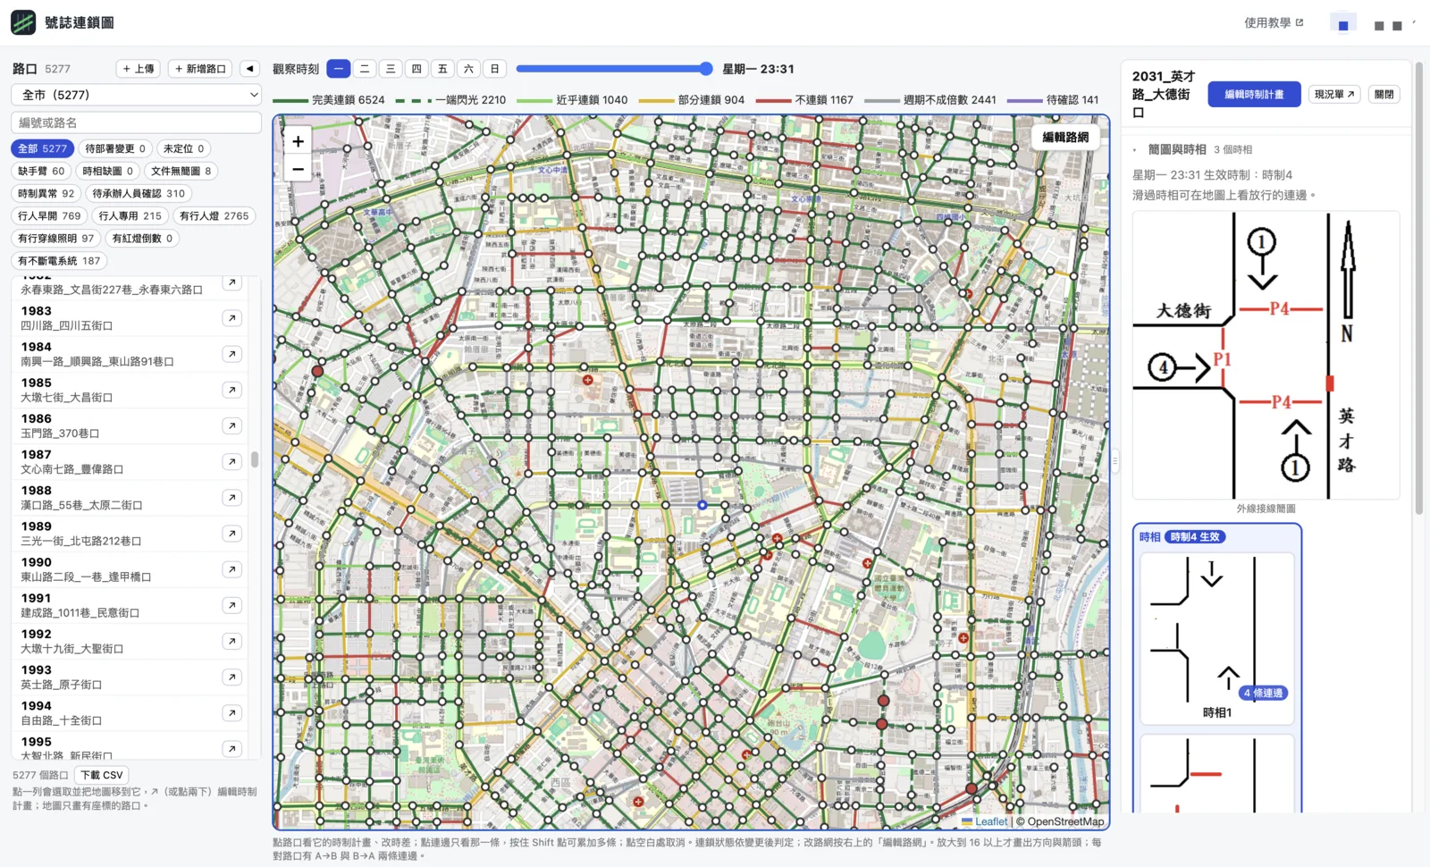Click the intersection list scrollbar
The height and width of the screenshot is (867, 1430).
point(255,459)
